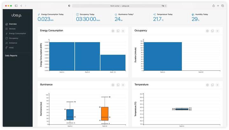Image resolution: width=229 pixels, height=130 pixels.
Task: Open Devices in the sidebar
Action: 12,29
